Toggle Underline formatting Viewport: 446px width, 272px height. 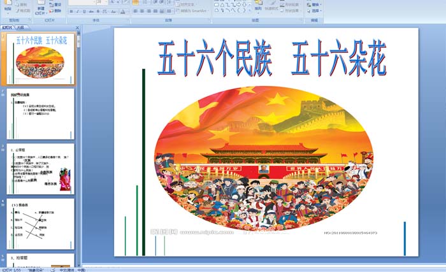point(84,11)
